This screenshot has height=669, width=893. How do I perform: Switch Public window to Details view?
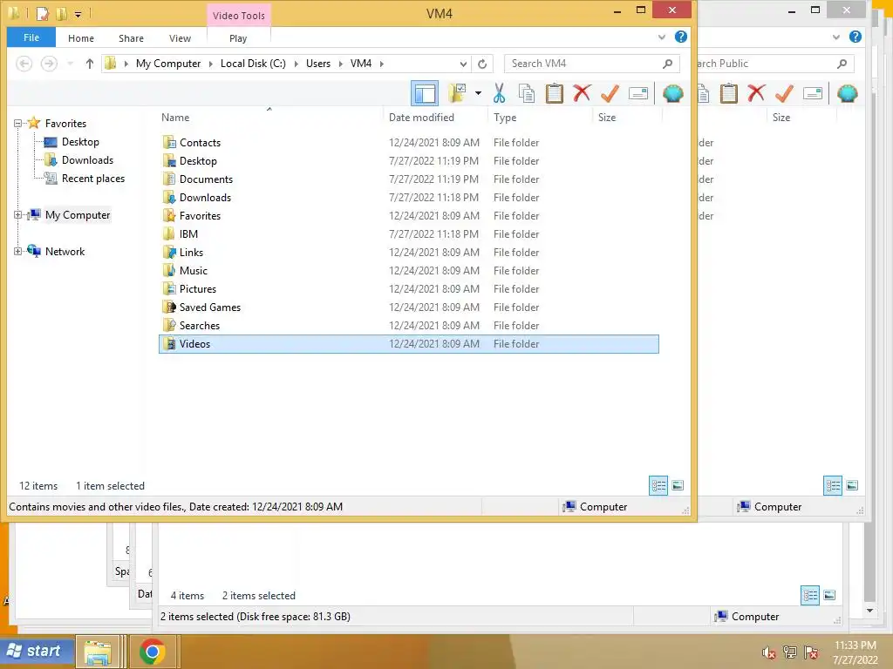[833, 485]
